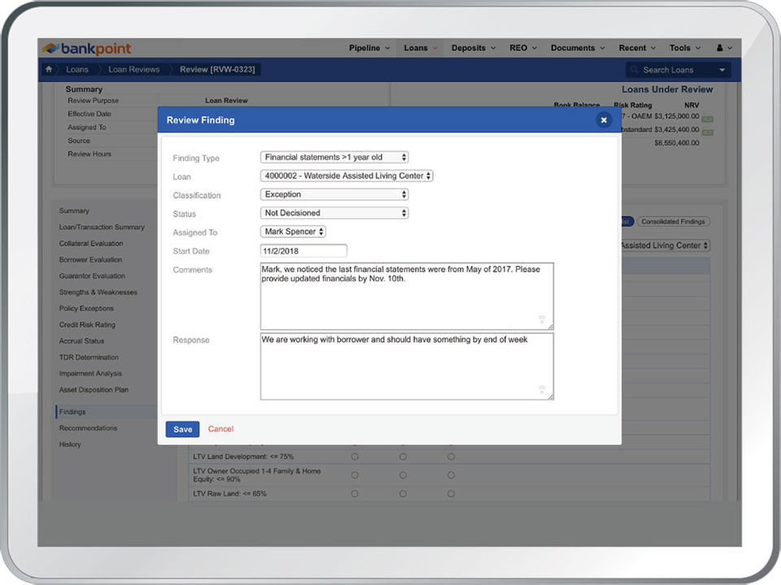Select TDR Determination in sidebar

point(89,357)
